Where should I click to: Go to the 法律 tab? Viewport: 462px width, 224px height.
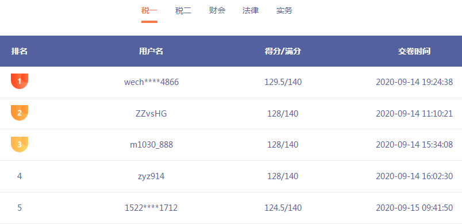[251, 11]
